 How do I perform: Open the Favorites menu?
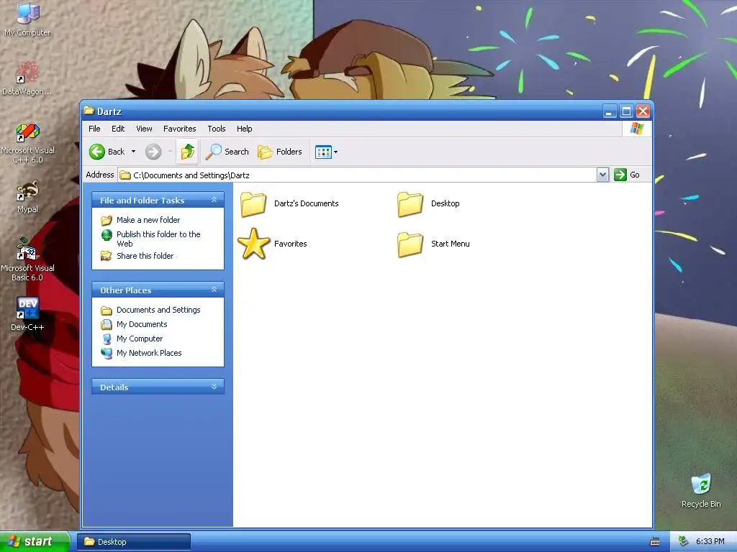tap(179, 129)
